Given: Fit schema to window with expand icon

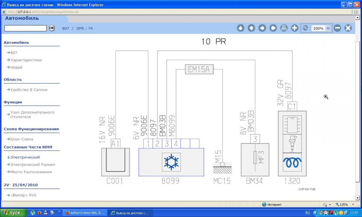Looking at the screenshot, I should [348, 28].
